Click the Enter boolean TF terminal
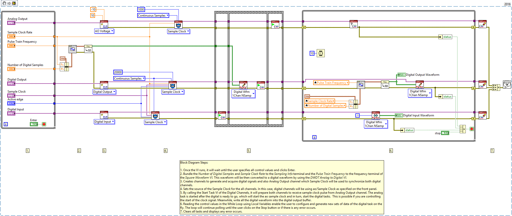 tap(34, 124)
